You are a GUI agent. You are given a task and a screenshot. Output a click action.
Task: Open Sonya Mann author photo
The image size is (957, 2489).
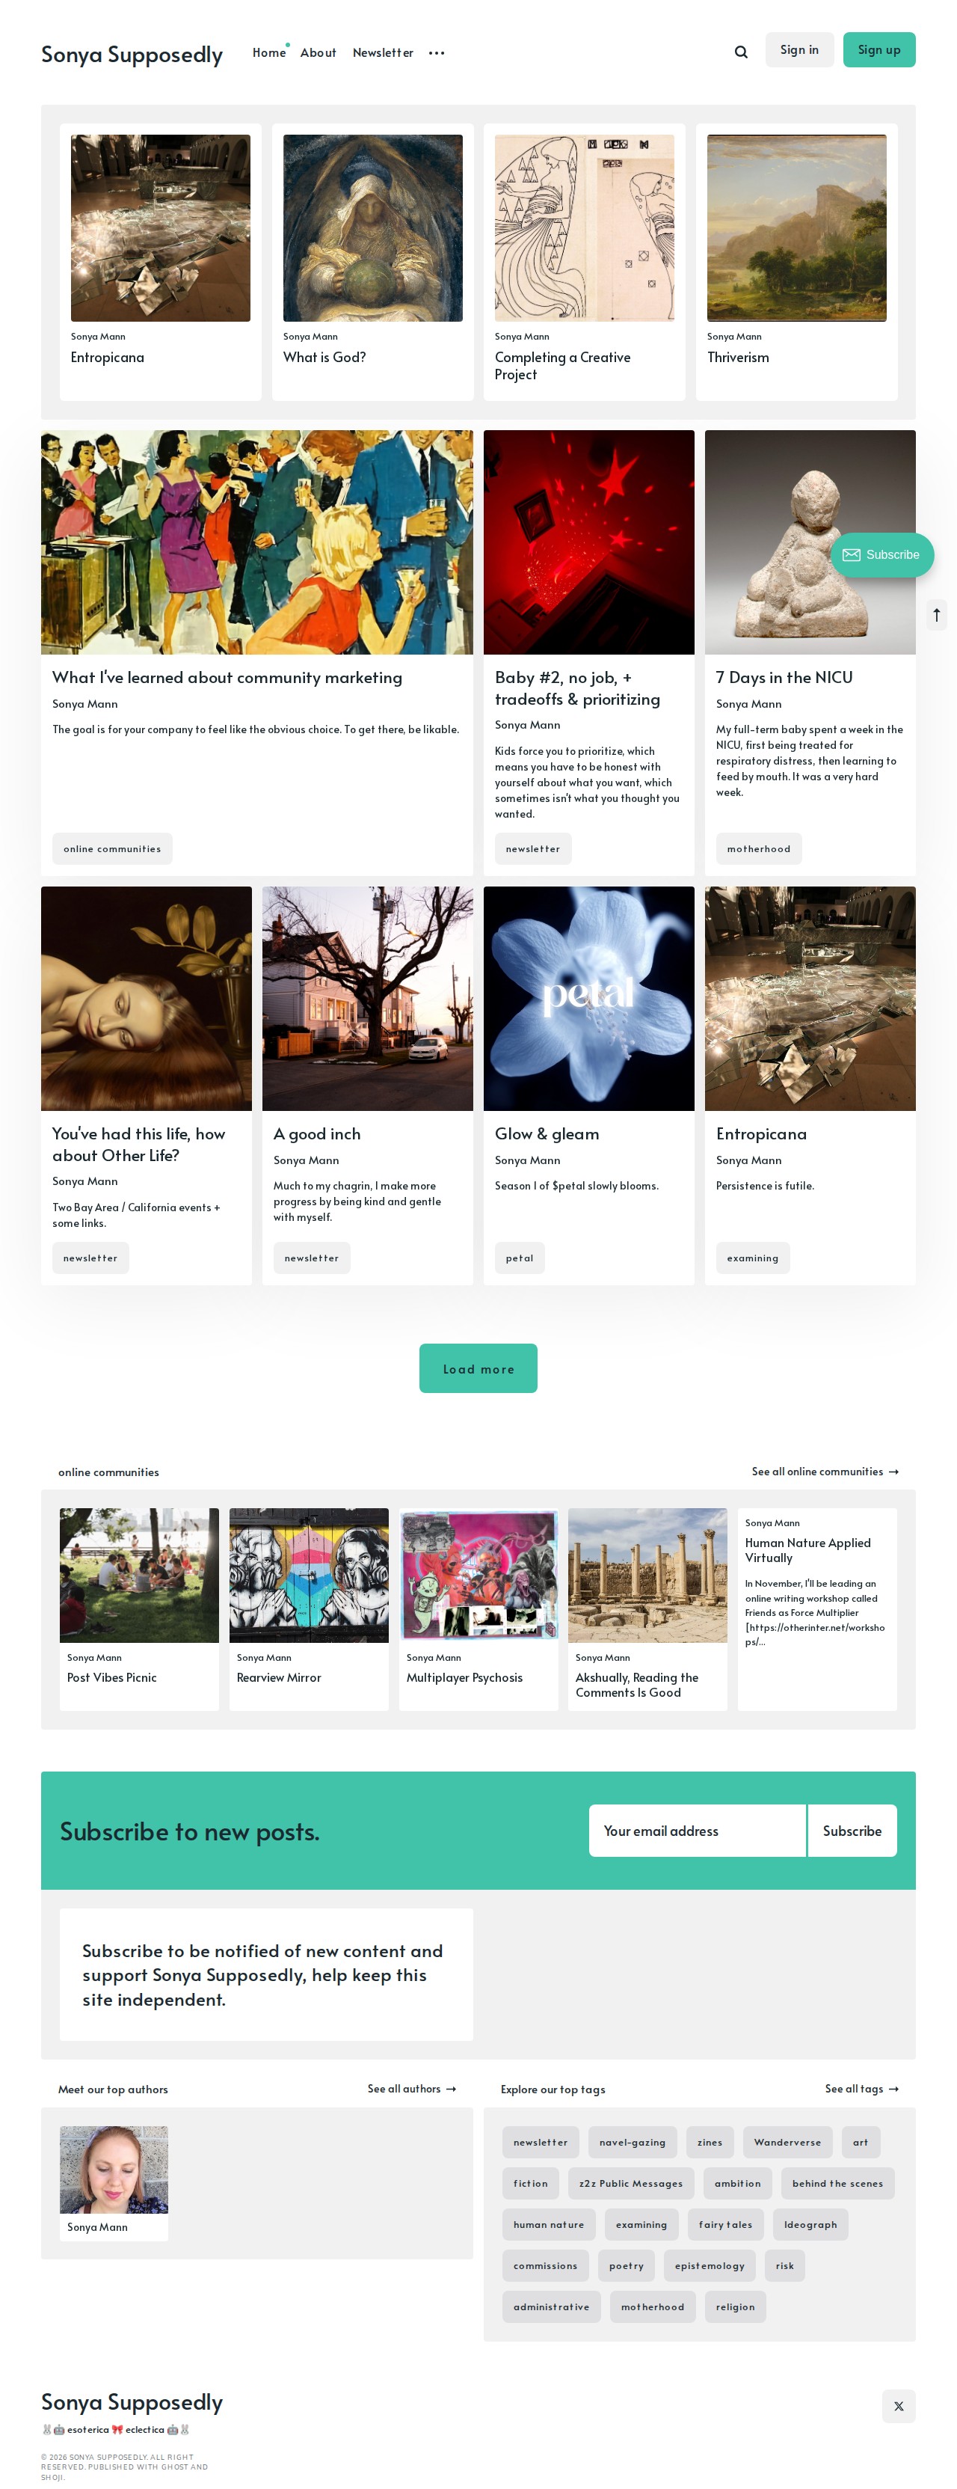(114, 2170)
